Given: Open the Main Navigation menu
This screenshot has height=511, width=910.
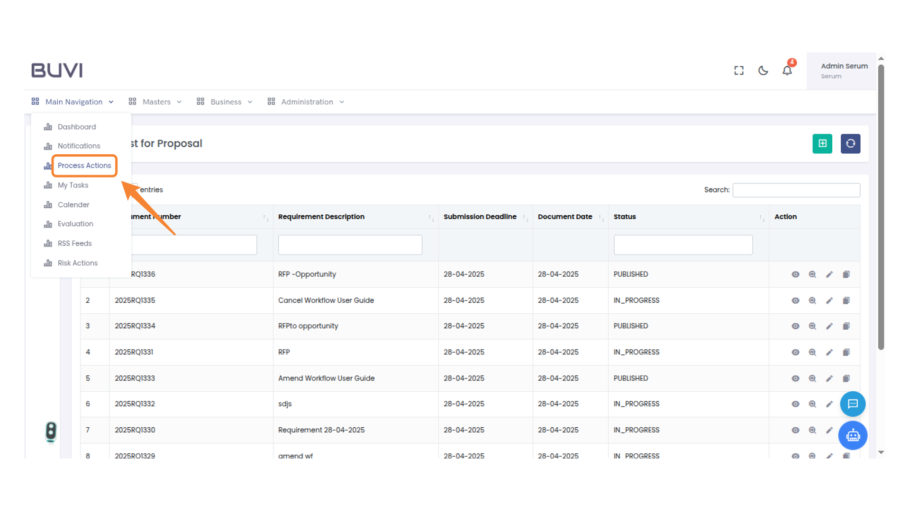Looking at the screenshot, I should click(73, 102).
